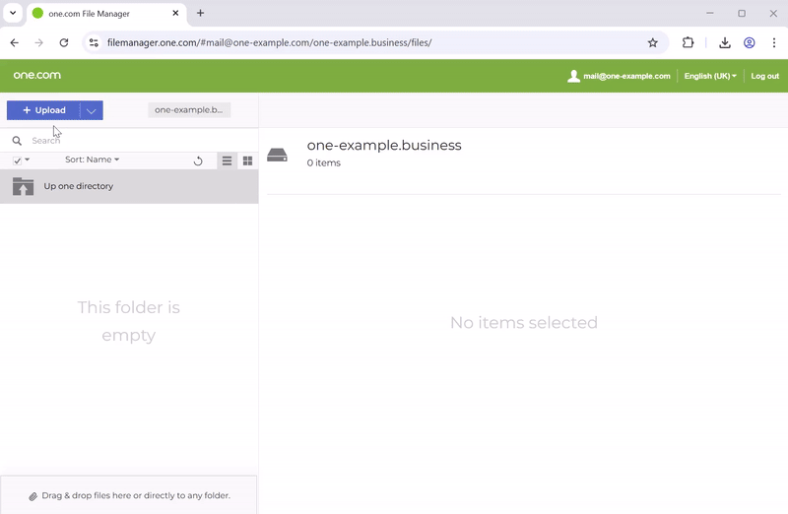
Task: Close the one.com File Manager tab
Action: click(175, 13)
